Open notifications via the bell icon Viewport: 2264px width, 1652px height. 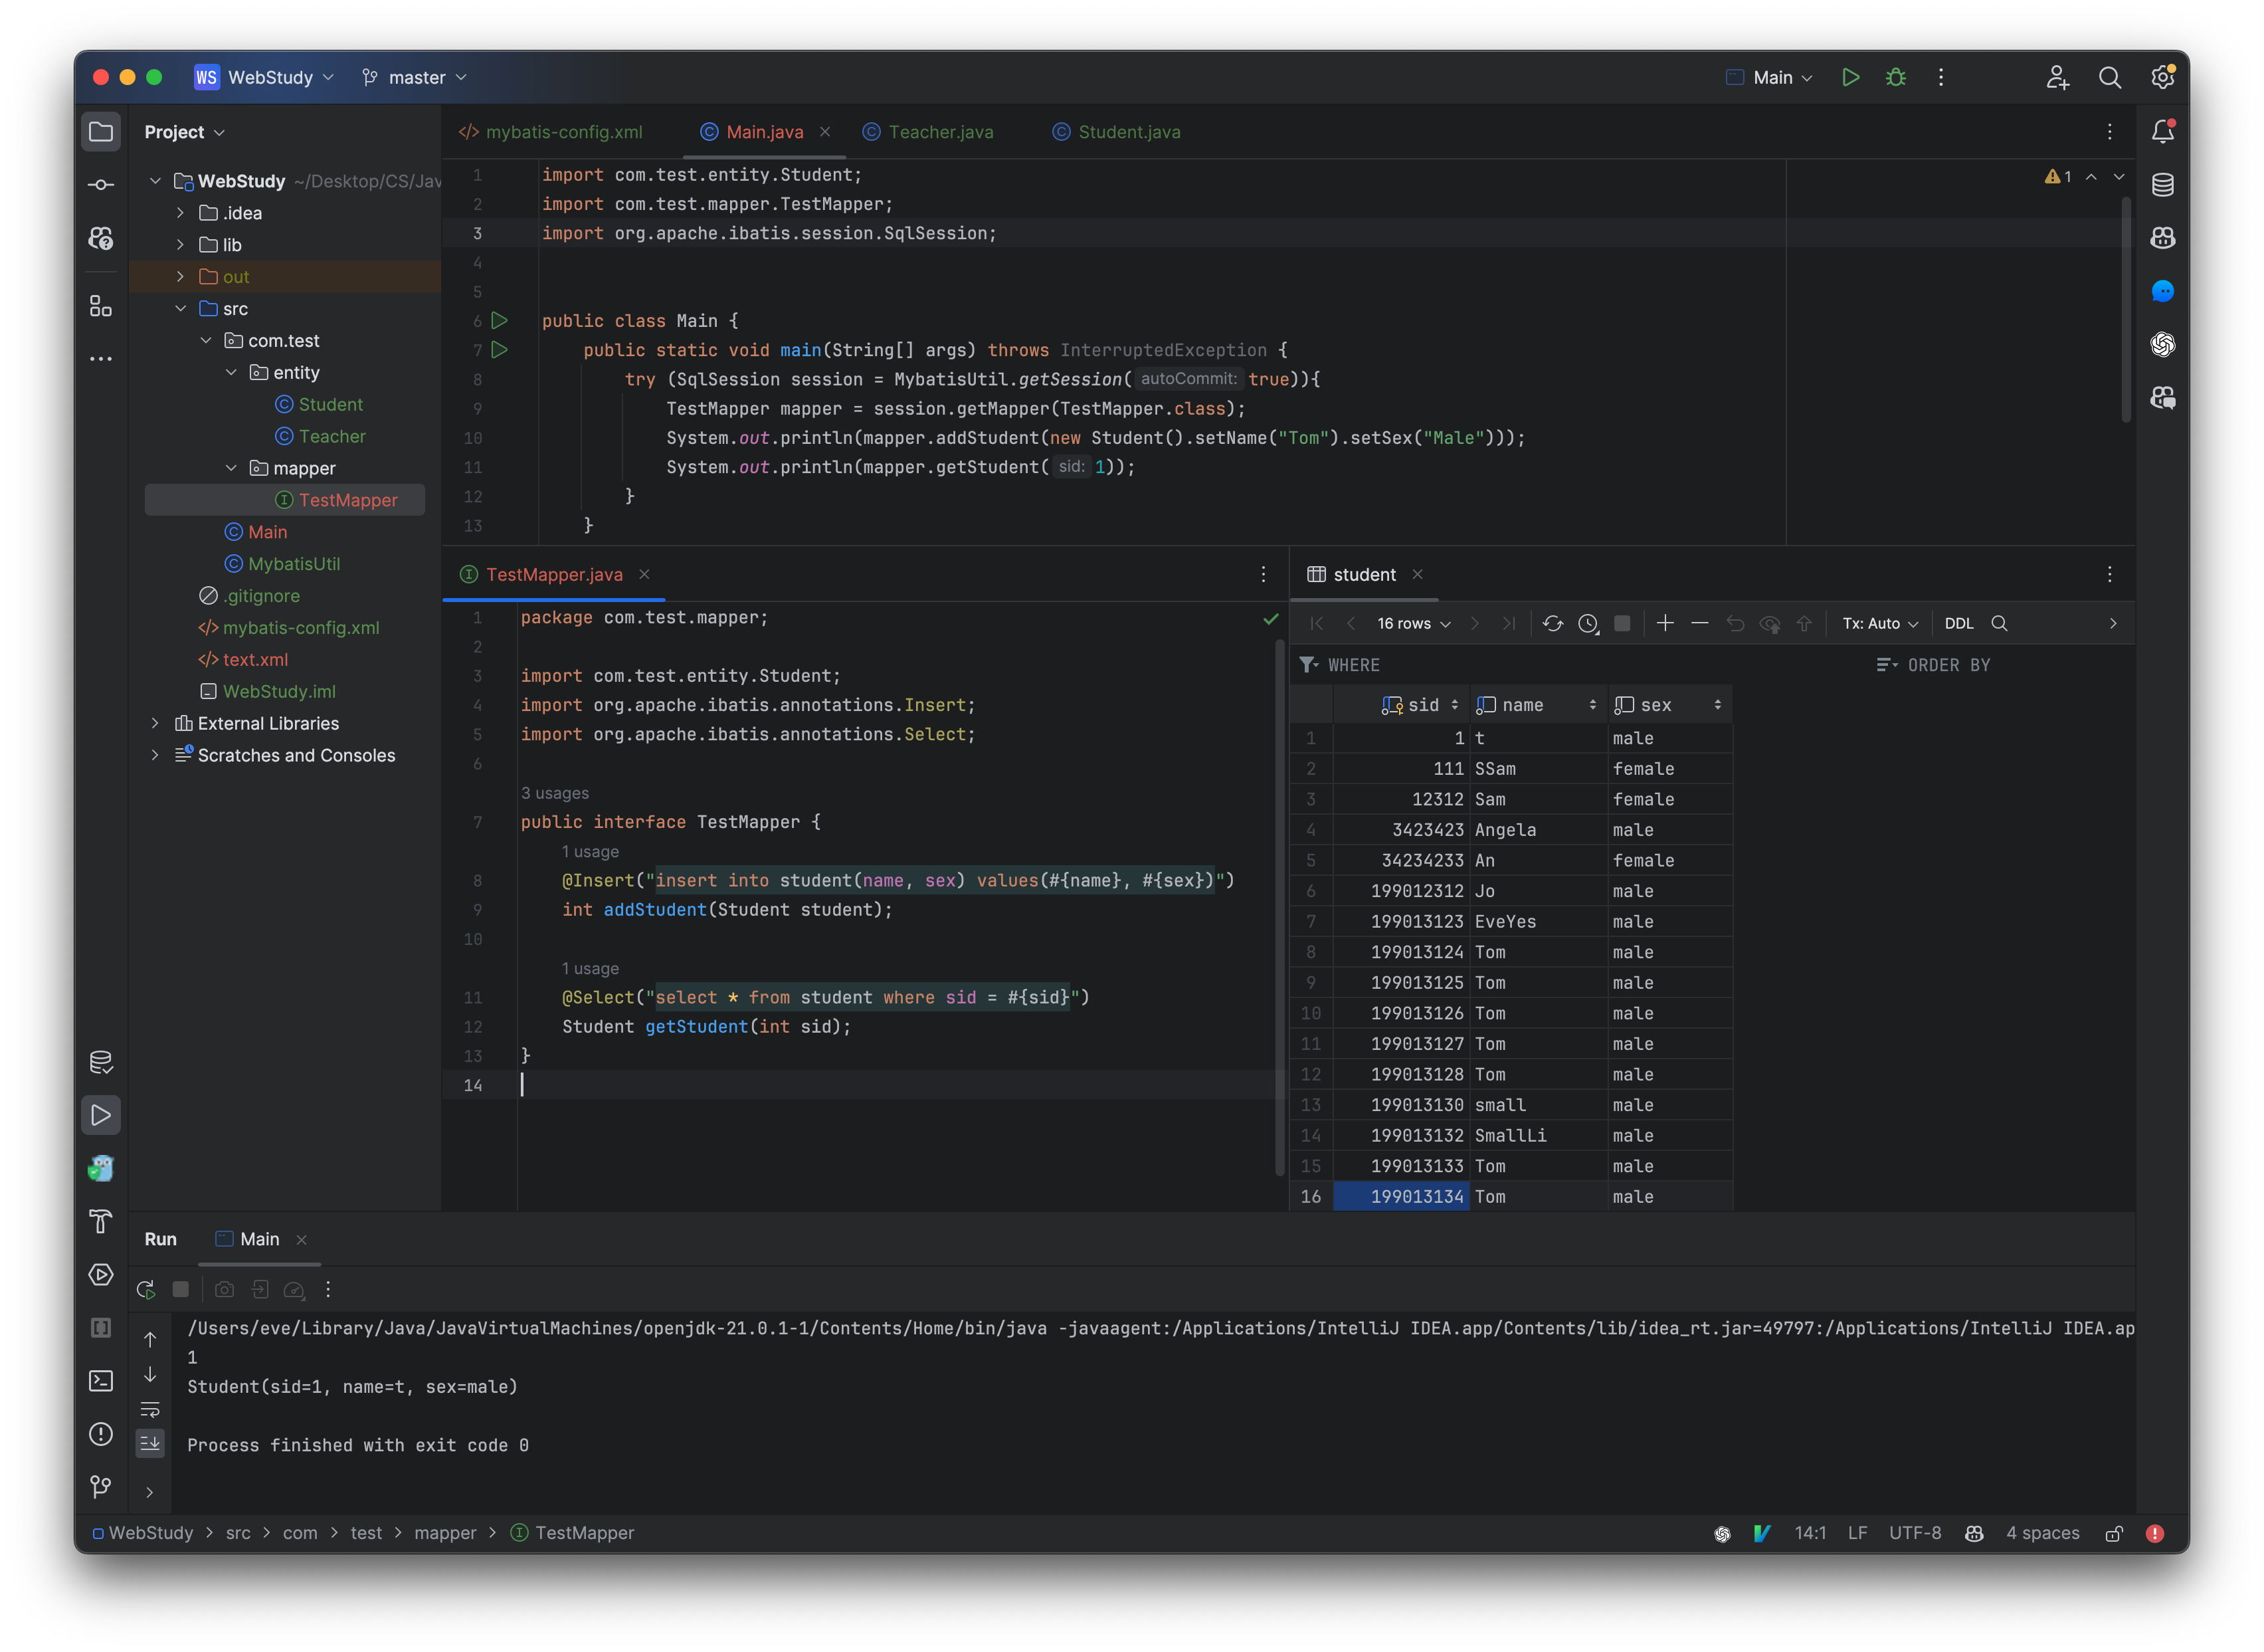point(2163,130)
